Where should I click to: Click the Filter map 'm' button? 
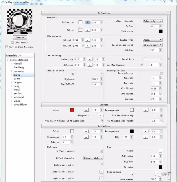(x=88, y=30)
